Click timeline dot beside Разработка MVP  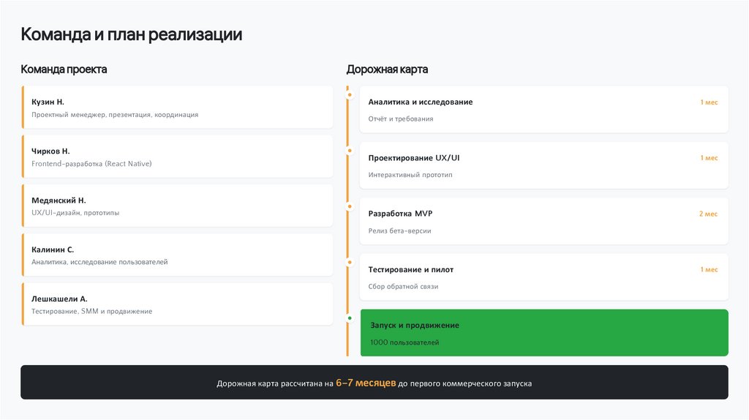(x=350, y=206)
